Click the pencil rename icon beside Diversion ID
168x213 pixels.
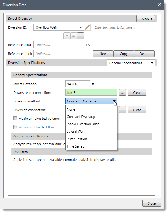[x=87, y=27]
